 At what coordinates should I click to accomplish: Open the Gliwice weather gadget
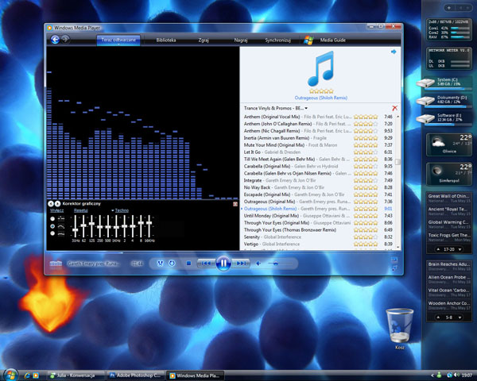(x=449, y=145)
